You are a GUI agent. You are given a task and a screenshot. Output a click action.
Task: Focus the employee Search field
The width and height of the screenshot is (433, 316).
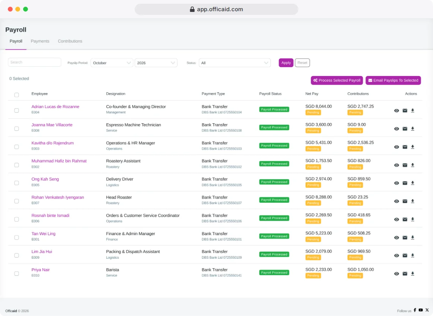(35, 62)
